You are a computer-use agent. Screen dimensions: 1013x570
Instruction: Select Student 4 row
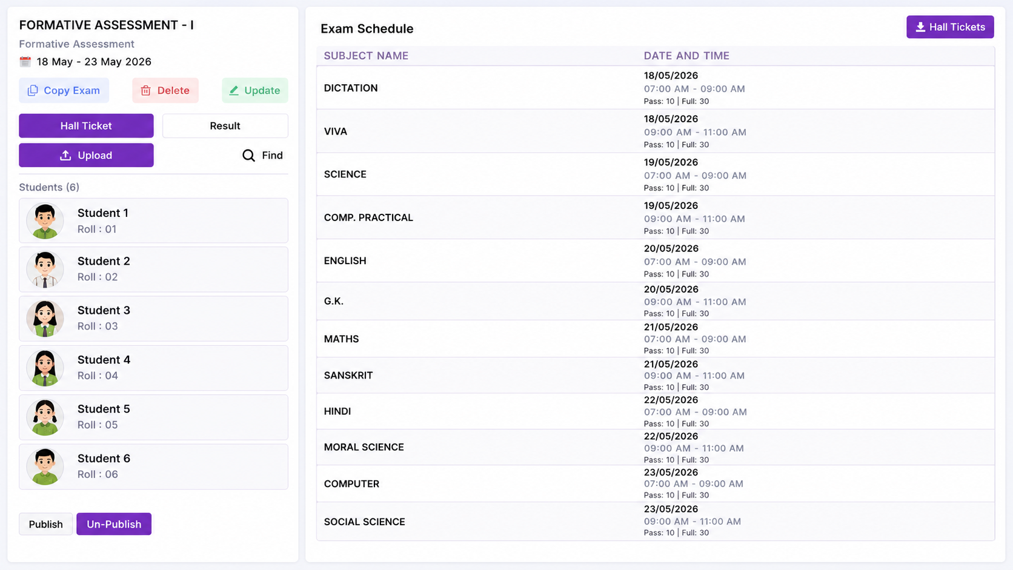153,368
